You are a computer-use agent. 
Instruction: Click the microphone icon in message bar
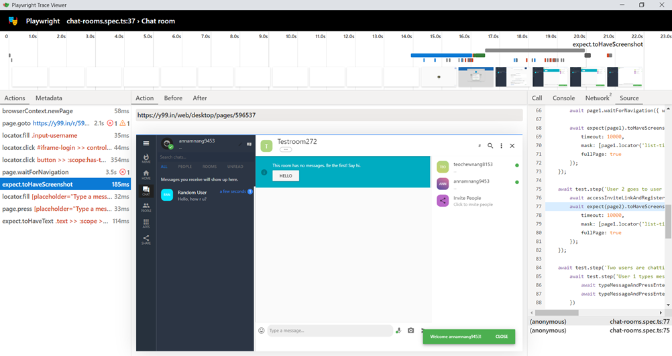click(398, 331)
